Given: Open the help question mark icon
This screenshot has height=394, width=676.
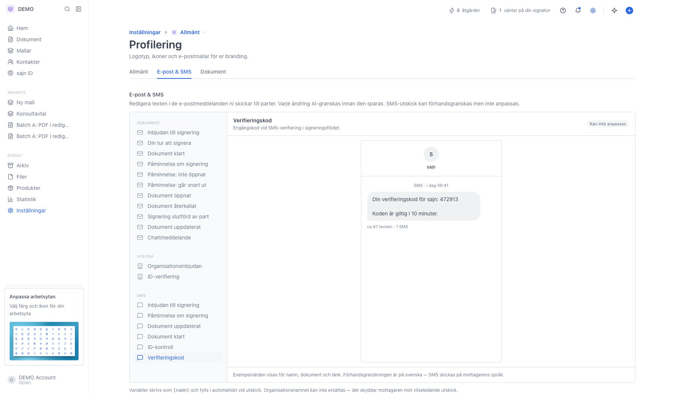Looking at the screenshot, I should click(563, 11).
